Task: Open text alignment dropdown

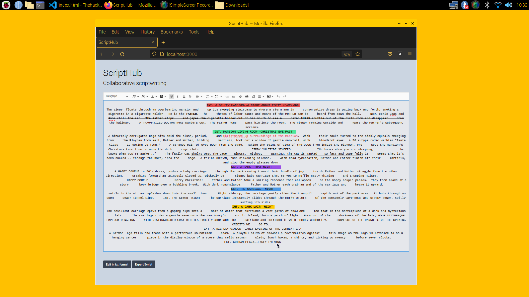Action: coord(199,96)
